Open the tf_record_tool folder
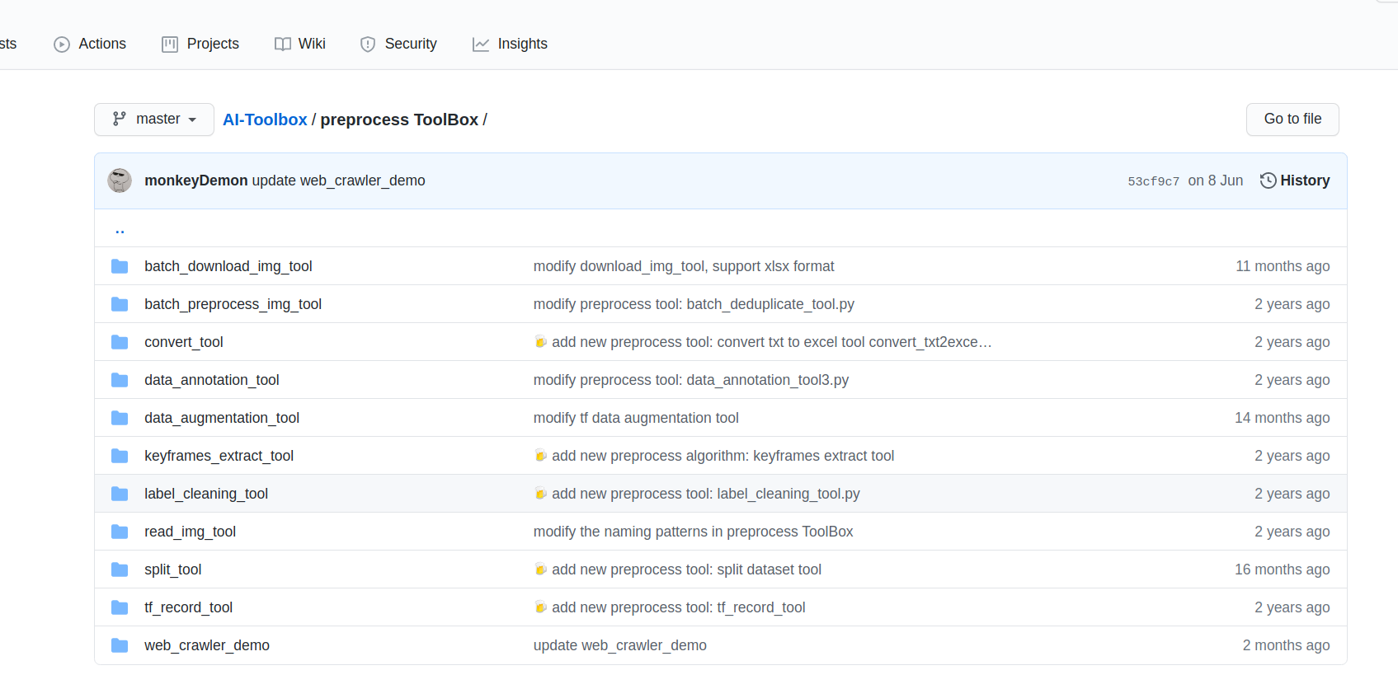This screenshot has height=689, width=1398. click(188, 607)
